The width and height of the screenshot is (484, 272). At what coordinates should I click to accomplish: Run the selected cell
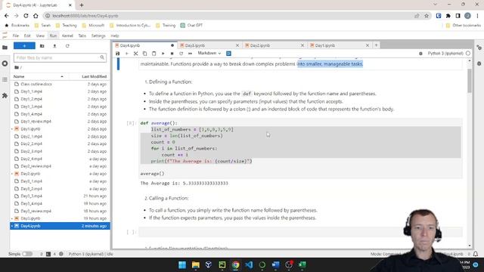[163, 54]
